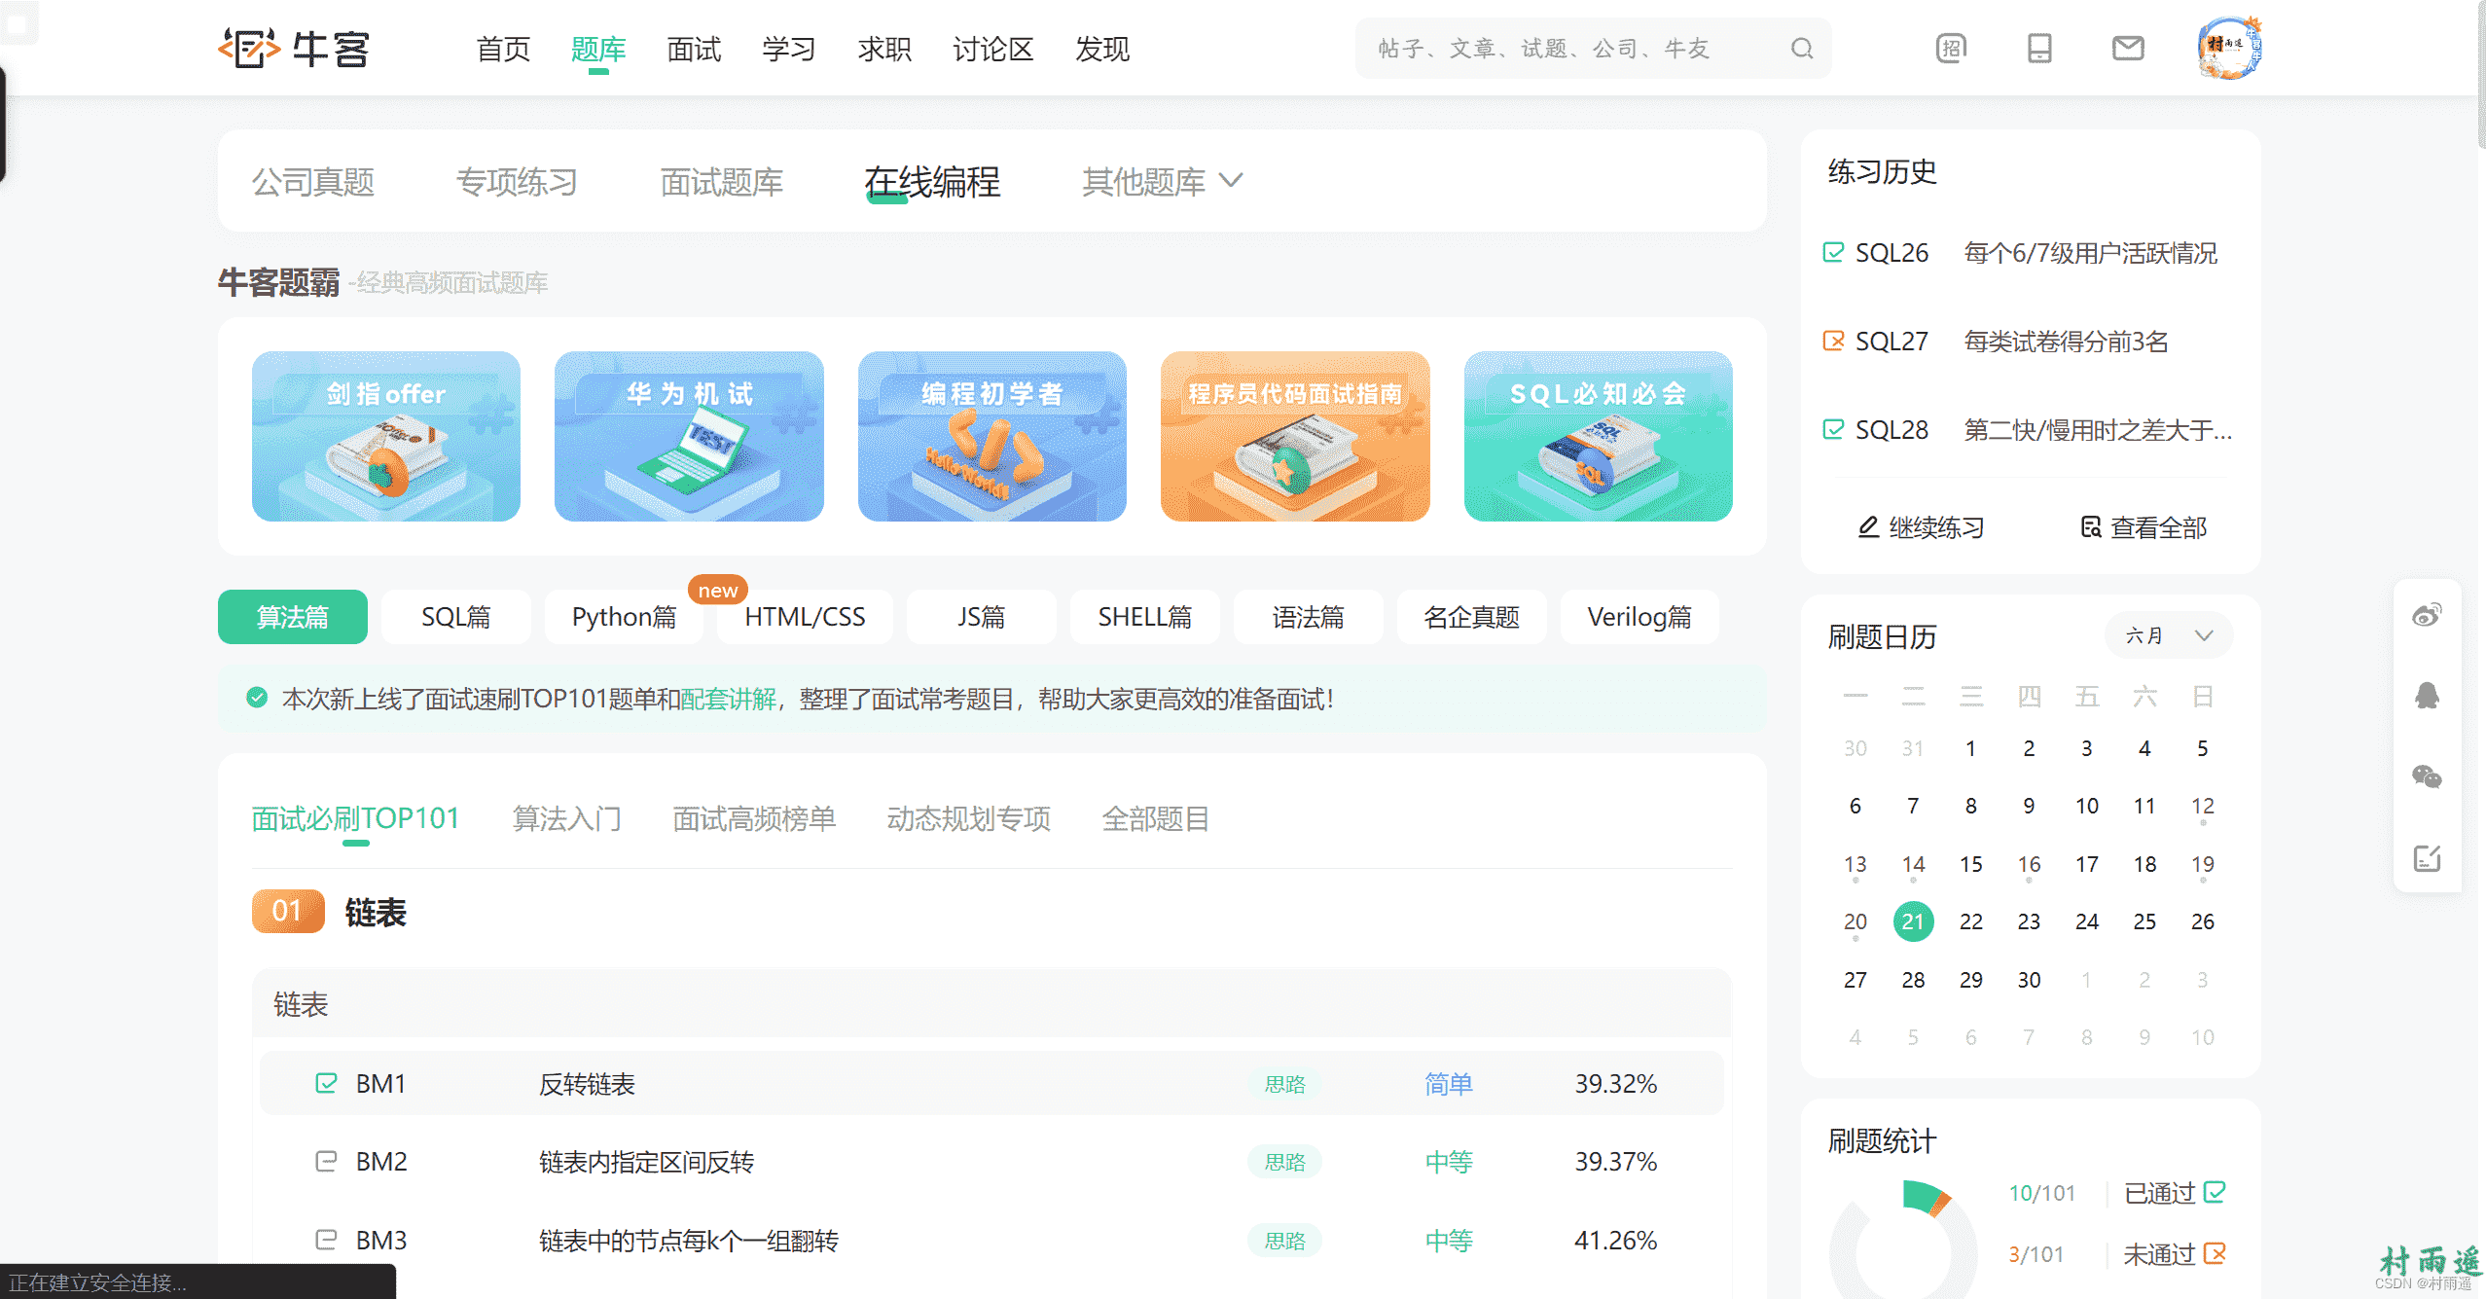Open the WeChat sidebar icon
Image resolution: width=2486 pixels, height=1299 pixels.
pos(2427,776)
